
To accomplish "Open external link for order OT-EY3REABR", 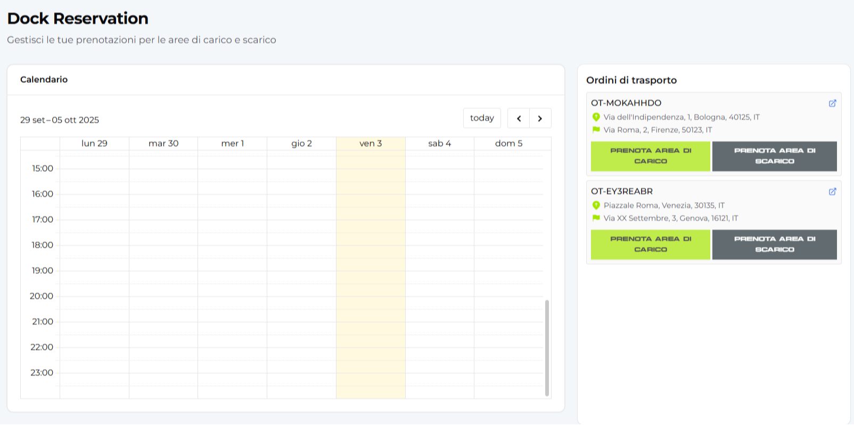I will point(832,191).
